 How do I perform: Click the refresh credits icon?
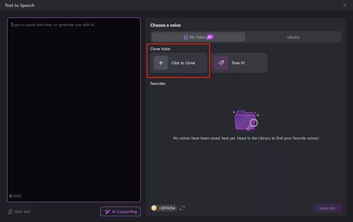point(182,208)
